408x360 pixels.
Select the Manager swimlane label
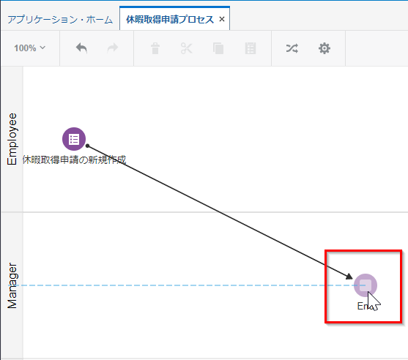(12, 285)
